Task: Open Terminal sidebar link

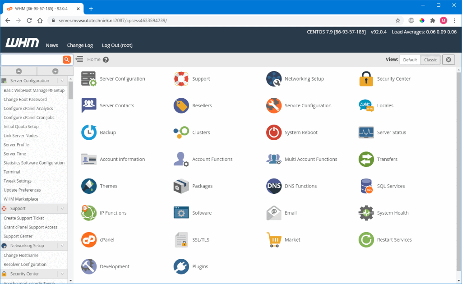Action: click(x=12, y=172)
